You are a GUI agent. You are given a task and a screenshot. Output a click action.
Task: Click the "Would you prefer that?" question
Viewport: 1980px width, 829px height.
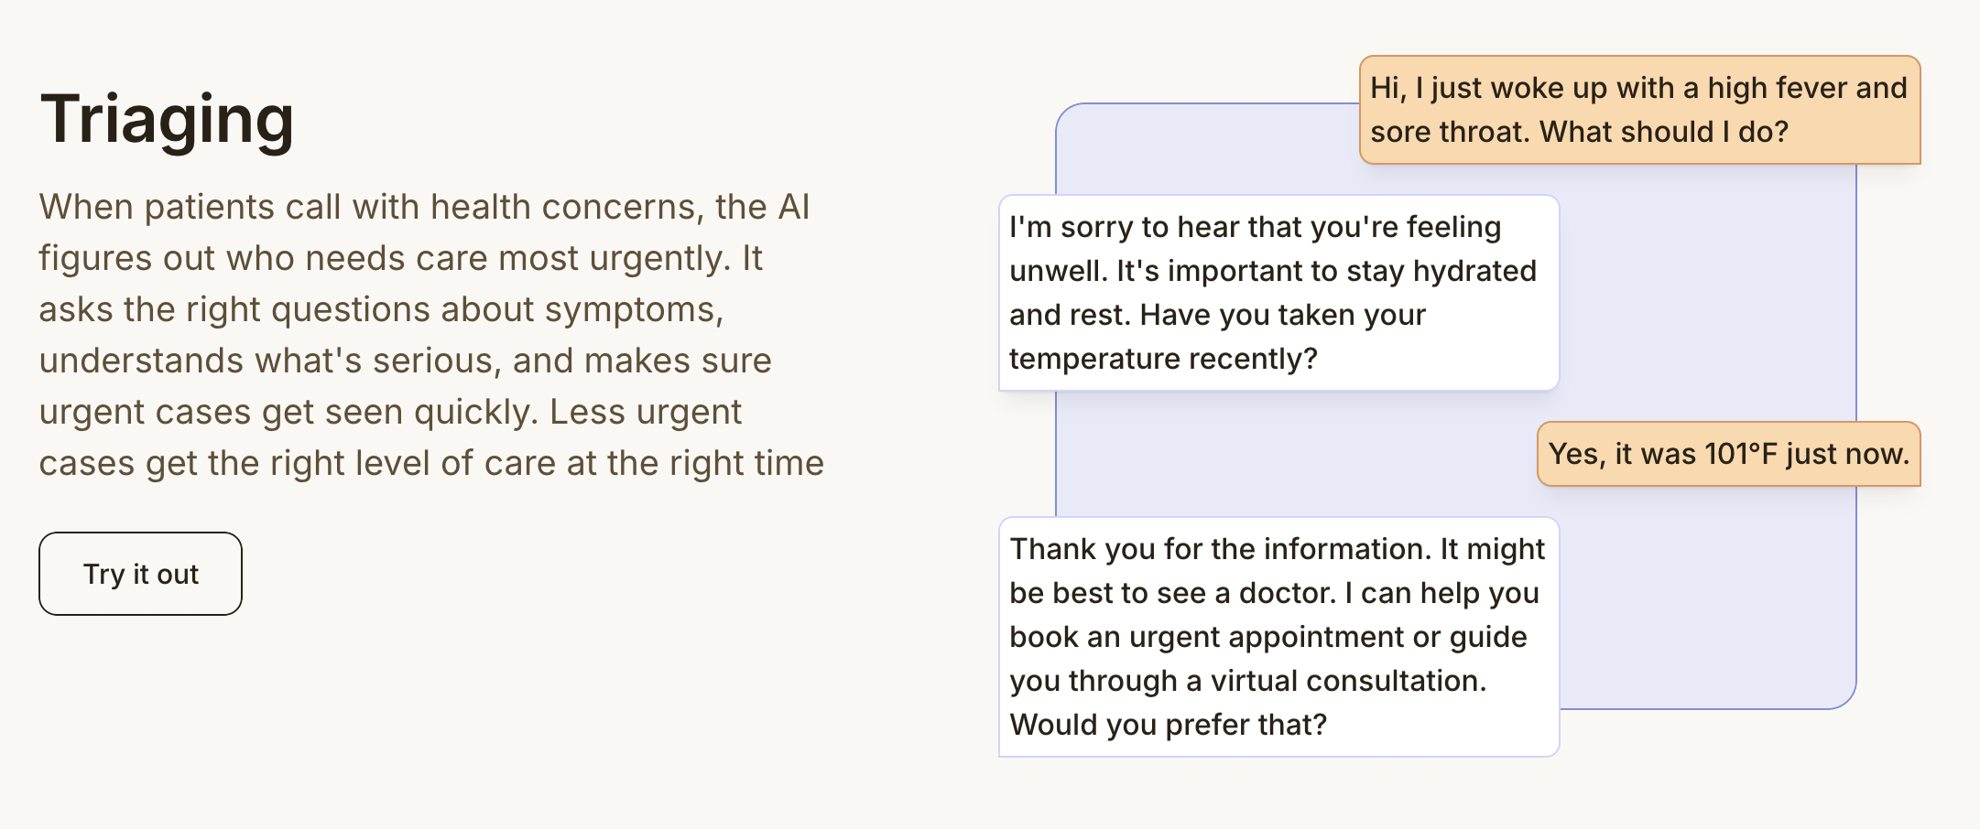coord(1168,725)
